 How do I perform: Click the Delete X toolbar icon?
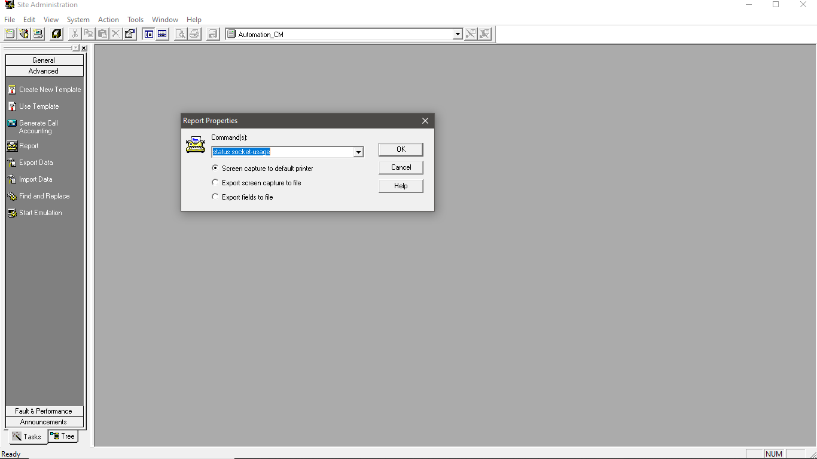tap(116, 34)
